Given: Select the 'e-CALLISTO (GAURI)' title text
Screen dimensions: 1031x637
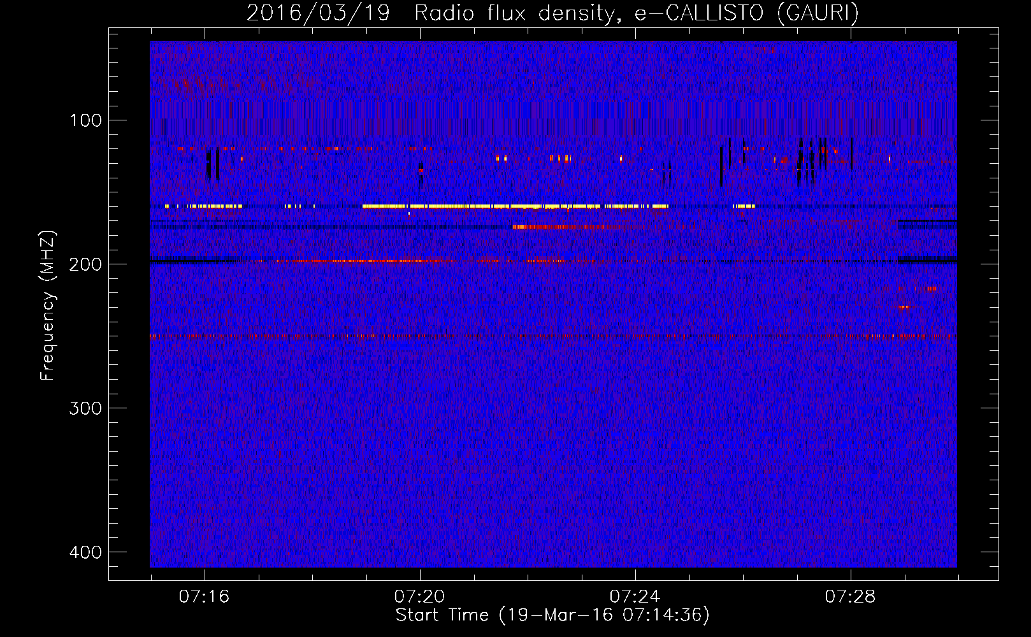Looking at the screenshot, I should (747, 13).
